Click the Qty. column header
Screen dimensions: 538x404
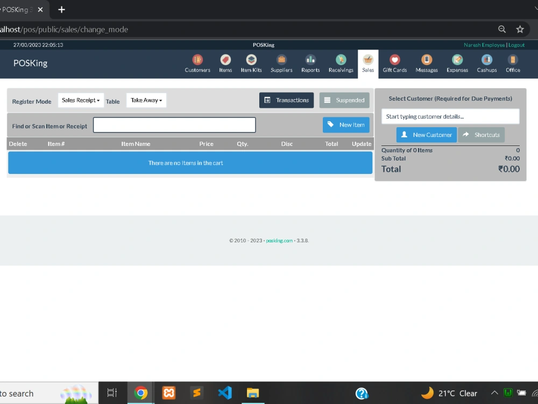click(x=243, y=144)
